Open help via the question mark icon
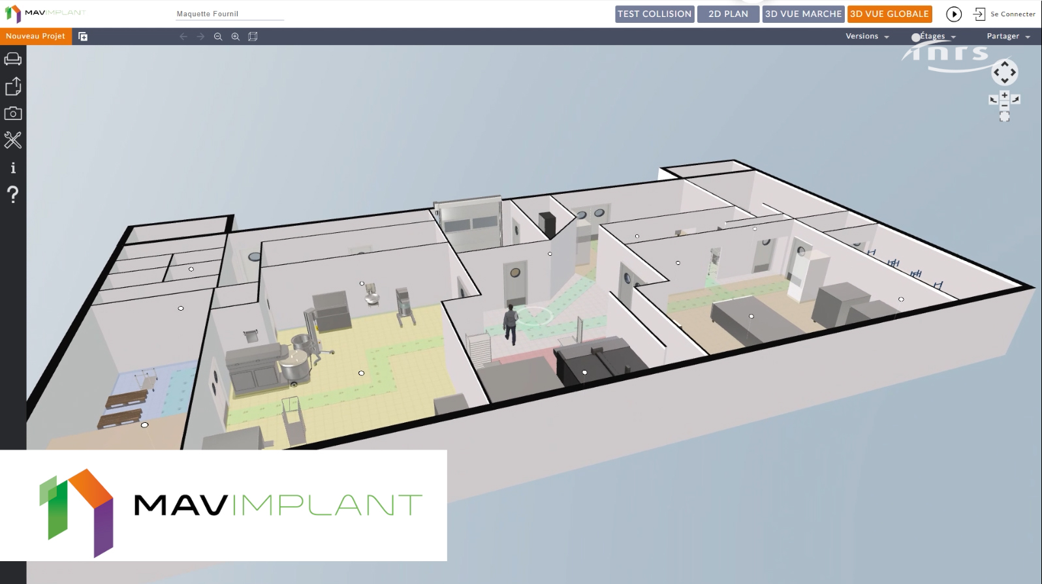The height and width of the screenshot is (584, 1042). coord(13,194)
